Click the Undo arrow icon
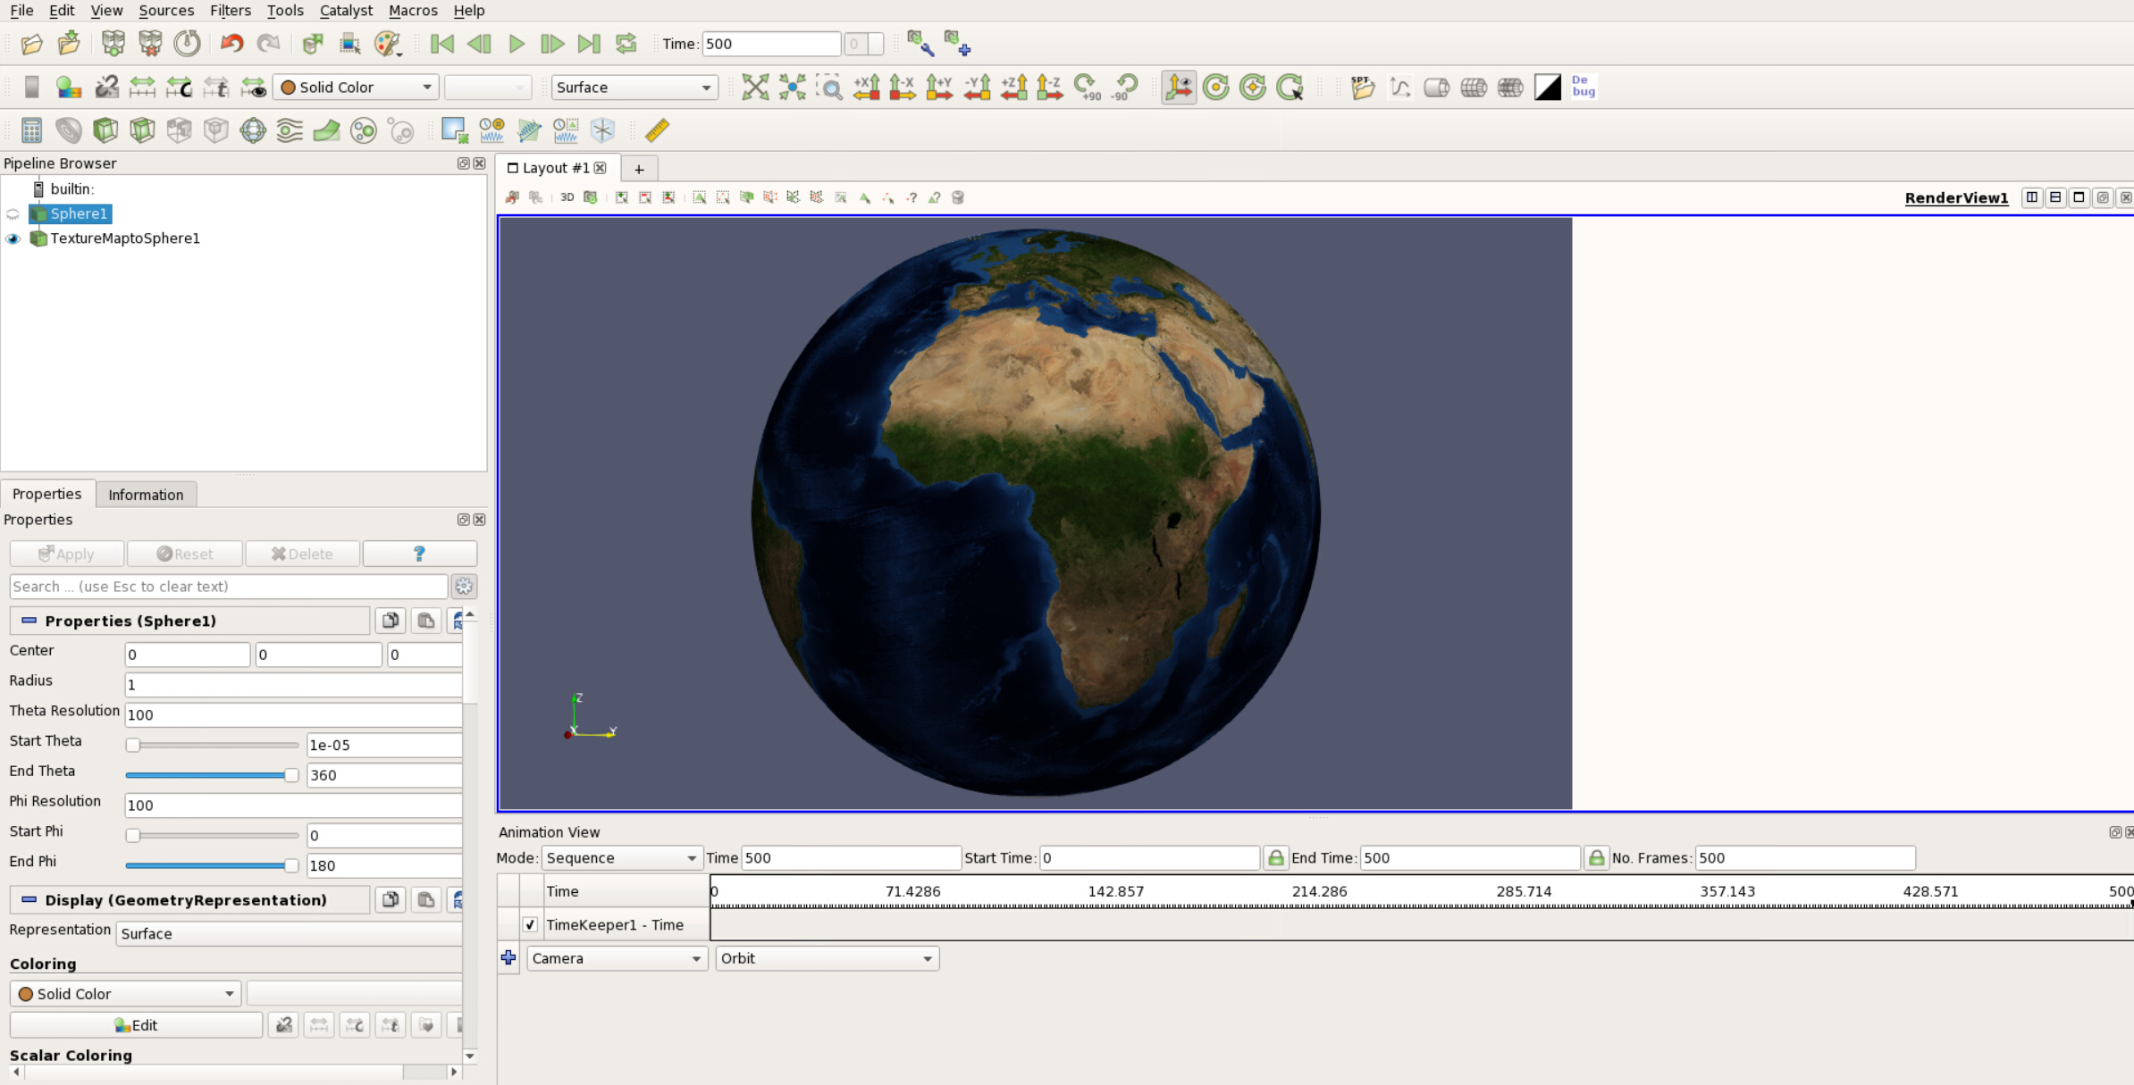 coord(231,44)
